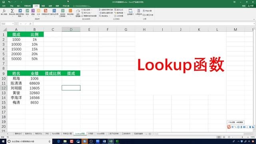The height and width of the screenshot is (144, 256).
Task: Adjust the zoom slider in status bar
Action: [x=242, y=137]
